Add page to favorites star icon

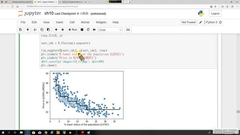coord(215,6)
